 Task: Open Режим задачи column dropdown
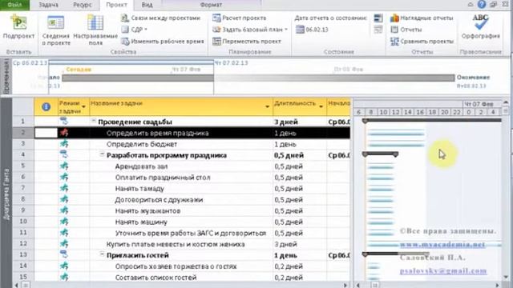pyautogui.click(x=83, y=106)
